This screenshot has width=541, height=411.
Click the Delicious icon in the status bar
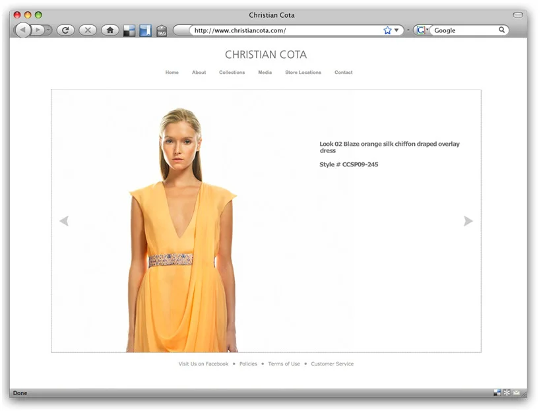point(497,393)
